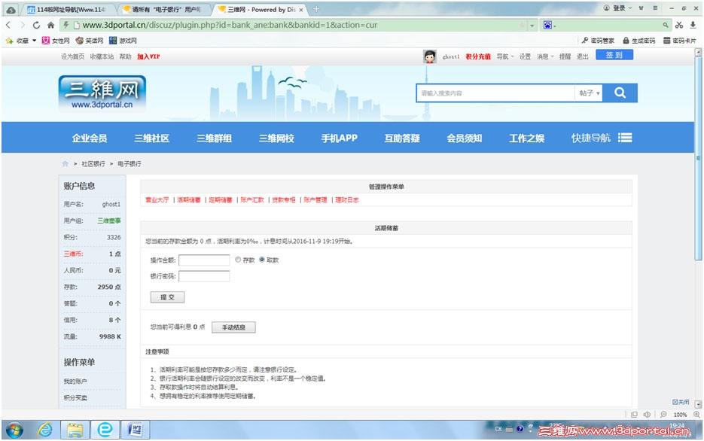Click the red 加入VIP link
The height and width of the screenshot is (441, 704).
click(148, 56)
